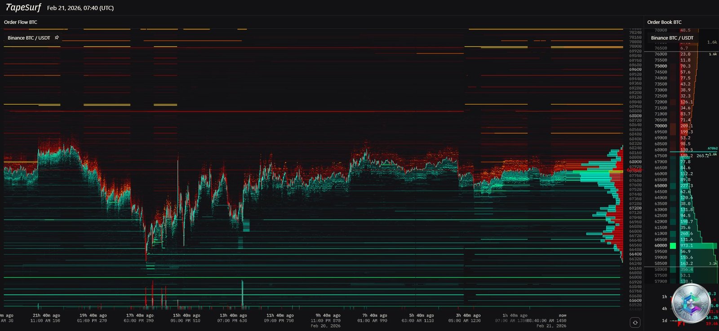The image size is (719, 331).
Task: Click the 1h 40m ago time label
Action: (515, 315)
